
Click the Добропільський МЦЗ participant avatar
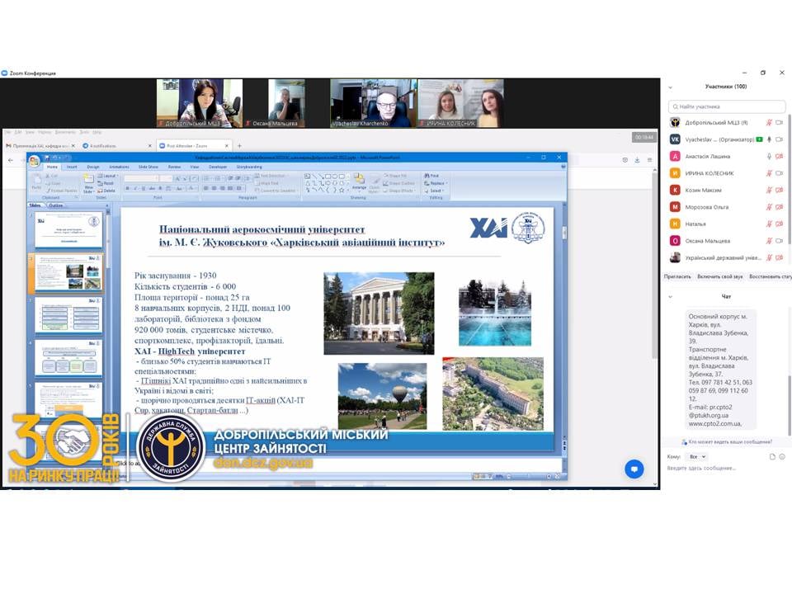pyautogui.click(x=675, y=123)
